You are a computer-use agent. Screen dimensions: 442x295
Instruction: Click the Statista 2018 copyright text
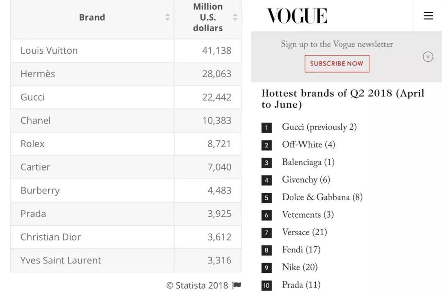[x=197, y=285]
